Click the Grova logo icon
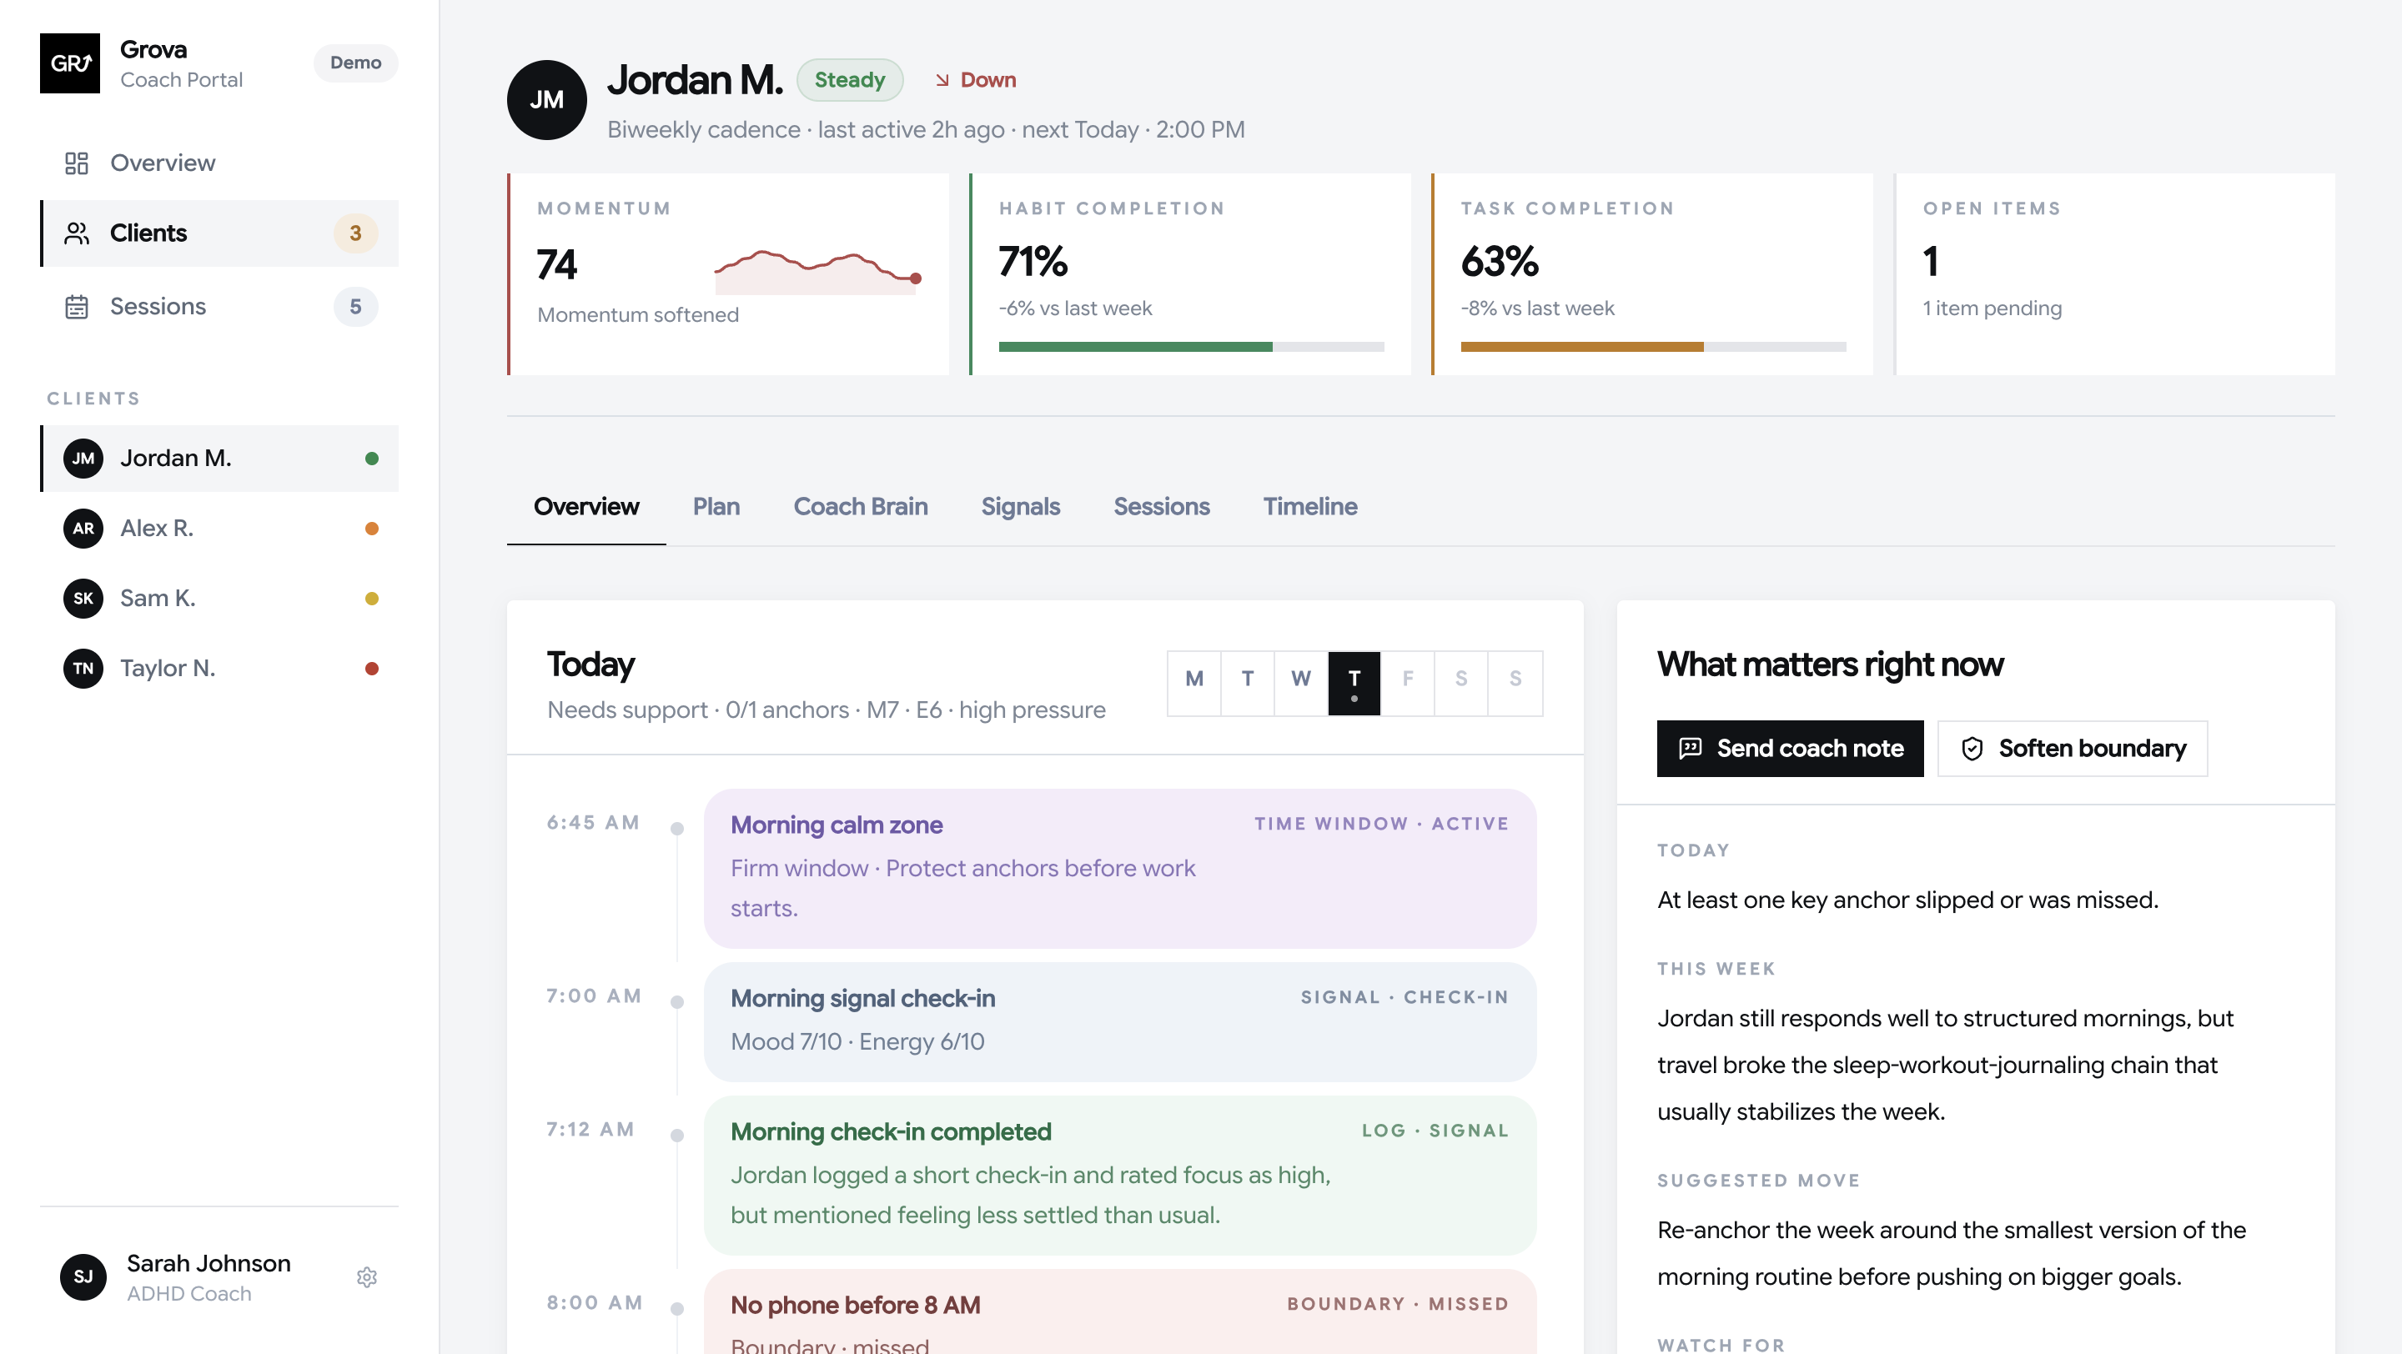The height and width of the screenshot is (1354, 2402). (x=70, y=63)
